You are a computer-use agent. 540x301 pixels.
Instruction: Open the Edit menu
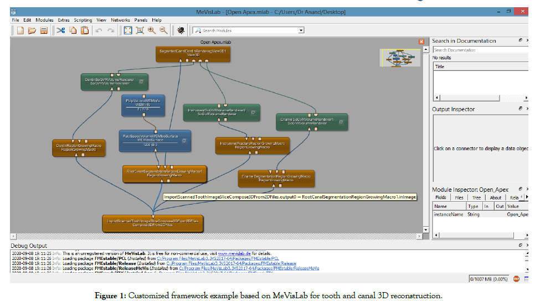click(27, 20)
